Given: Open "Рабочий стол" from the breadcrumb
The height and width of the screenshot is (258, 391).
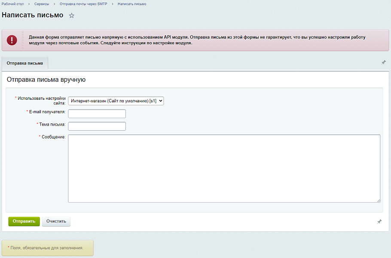Looking at the screenshot, I should 12,3.
